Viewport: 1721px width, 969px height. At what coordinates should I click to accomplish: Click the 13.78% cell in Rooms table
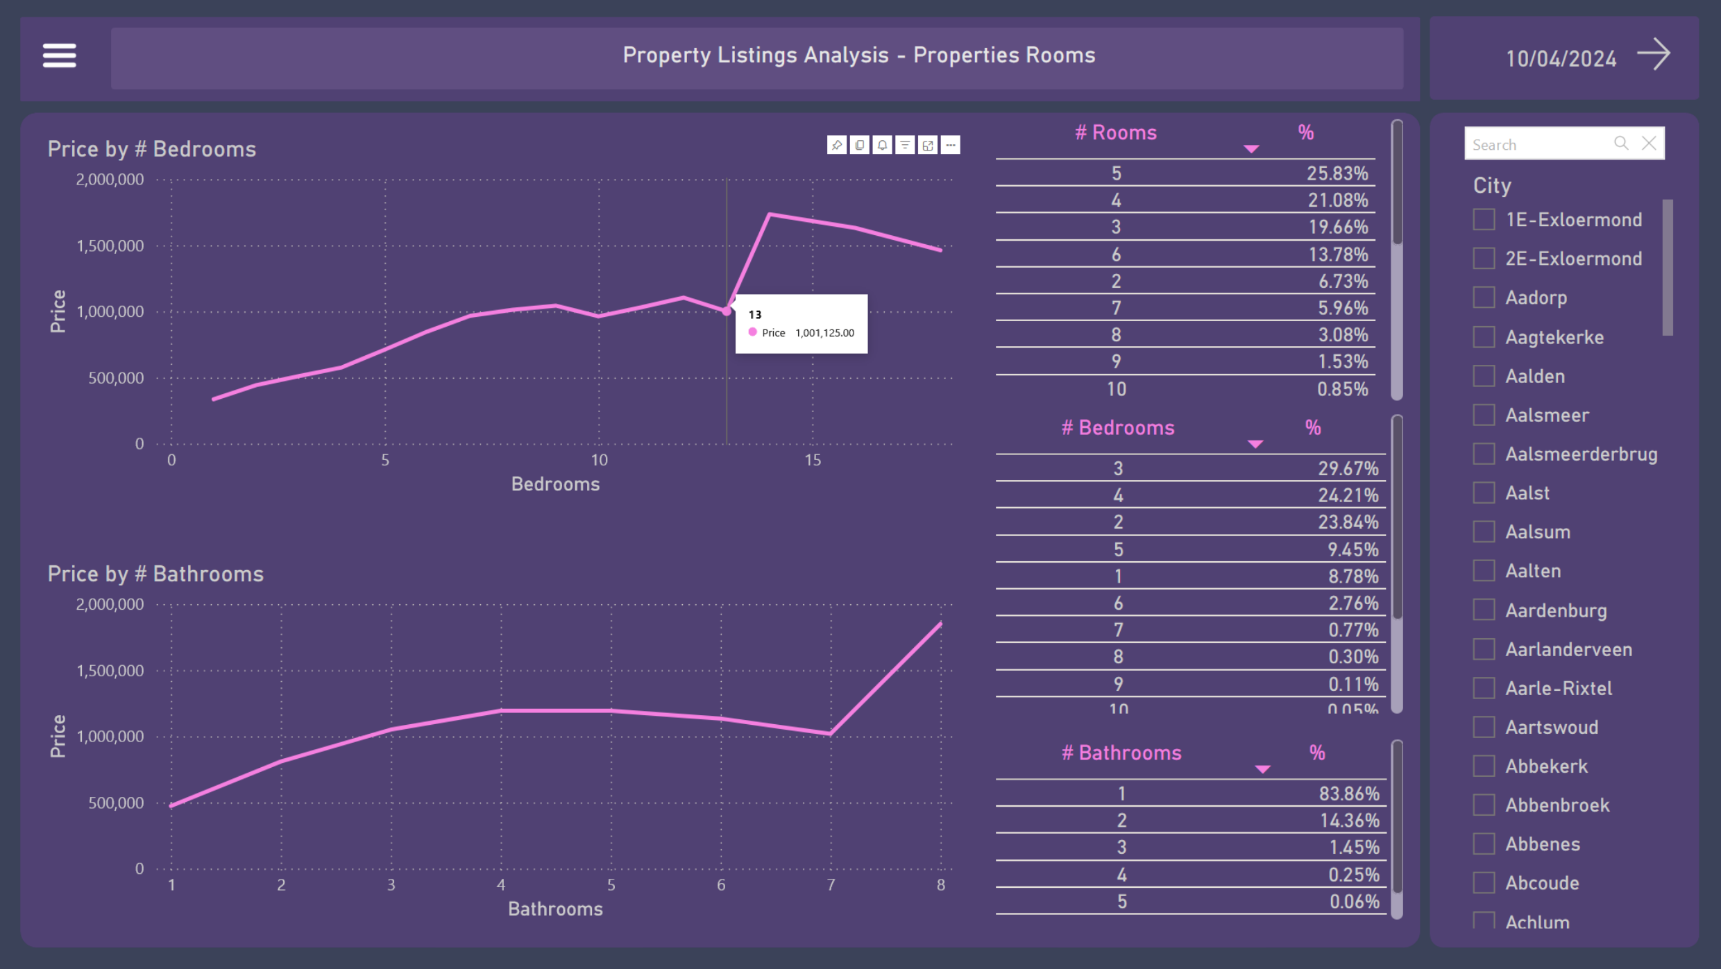pyautogui.click(x=1338, y=255)
